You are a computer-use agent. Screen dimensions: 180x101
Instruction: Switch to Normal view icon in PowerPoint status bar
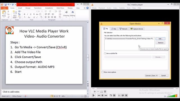[52, 96]
